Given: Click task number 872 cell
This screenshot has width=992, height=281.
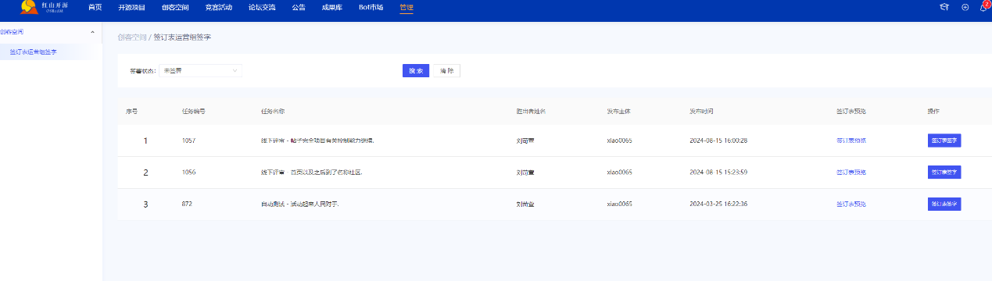Looking at the screenshot, I should tap(187, 204).
